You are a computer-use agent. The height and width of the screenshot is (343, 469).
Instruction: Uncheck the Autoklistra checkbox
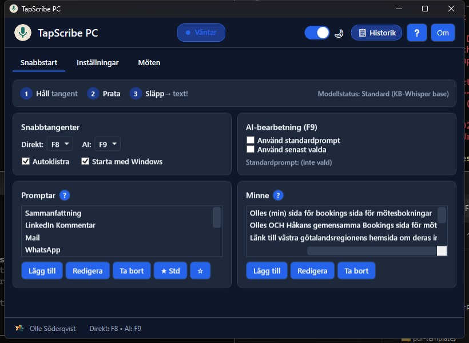pyautogui.click(x=26, y=161)
